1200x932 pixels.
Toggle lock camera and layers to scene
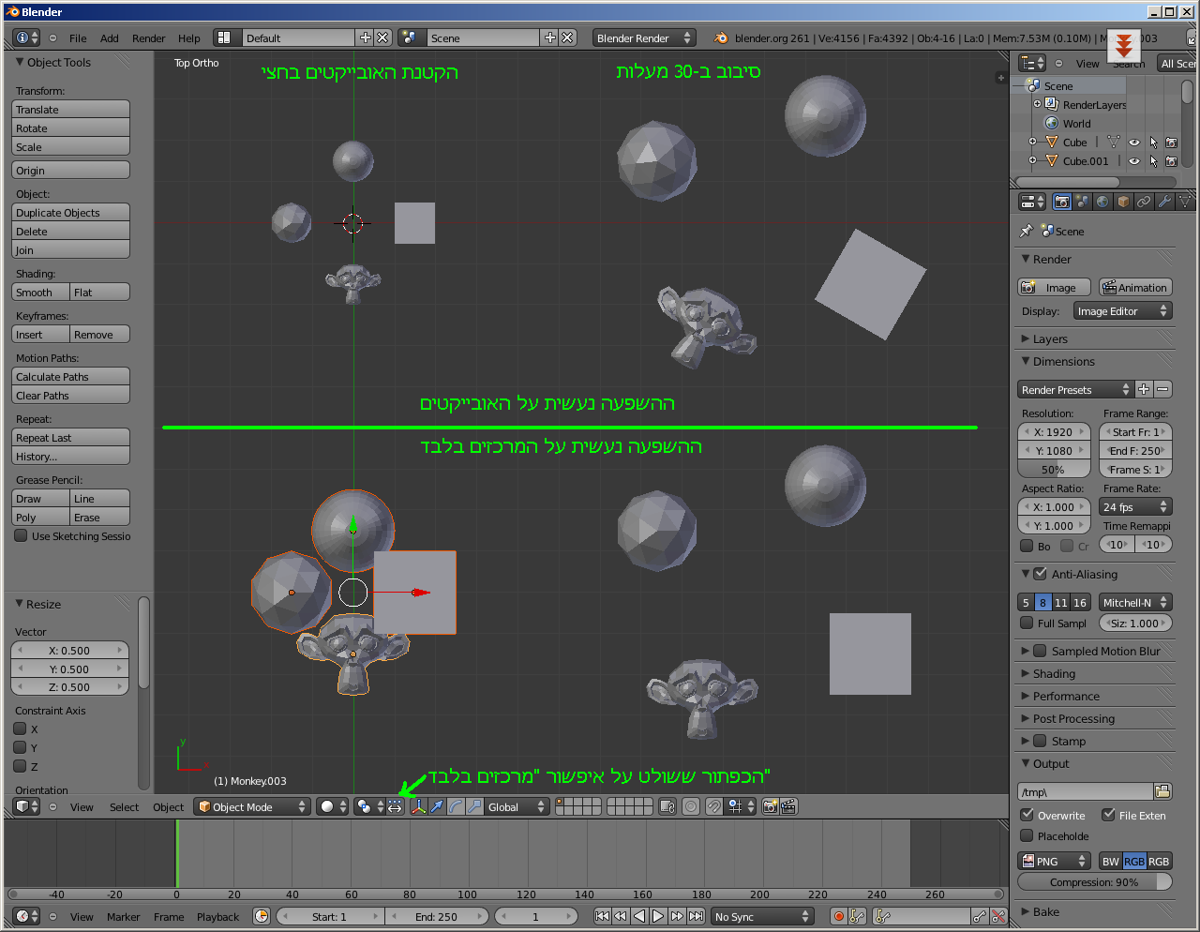[x=667, y=806]
